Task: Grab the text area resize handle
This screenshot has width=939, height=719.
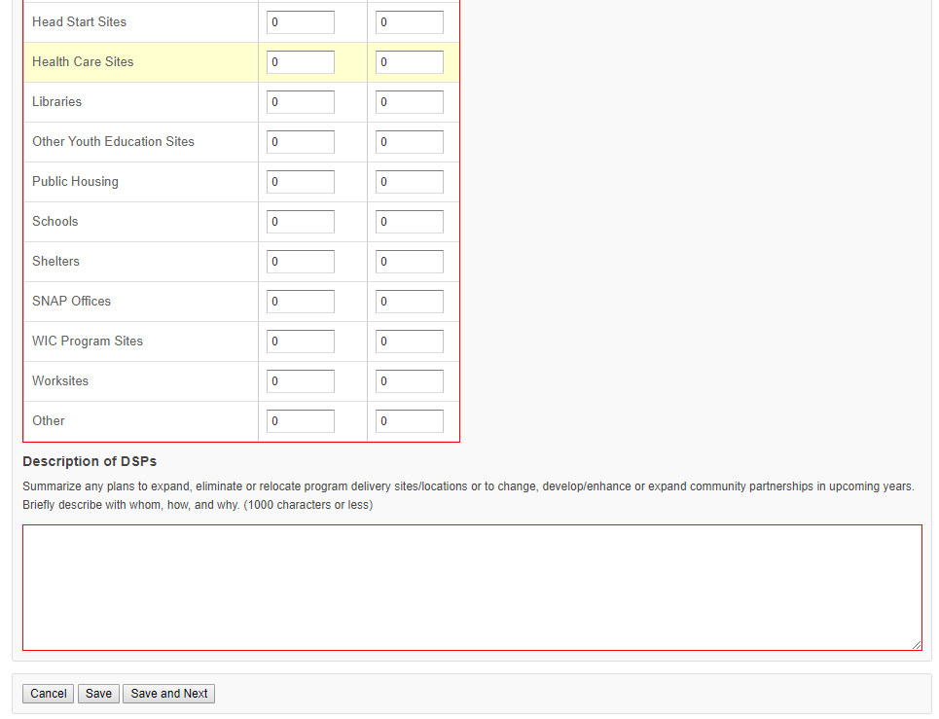Action: 917,644
